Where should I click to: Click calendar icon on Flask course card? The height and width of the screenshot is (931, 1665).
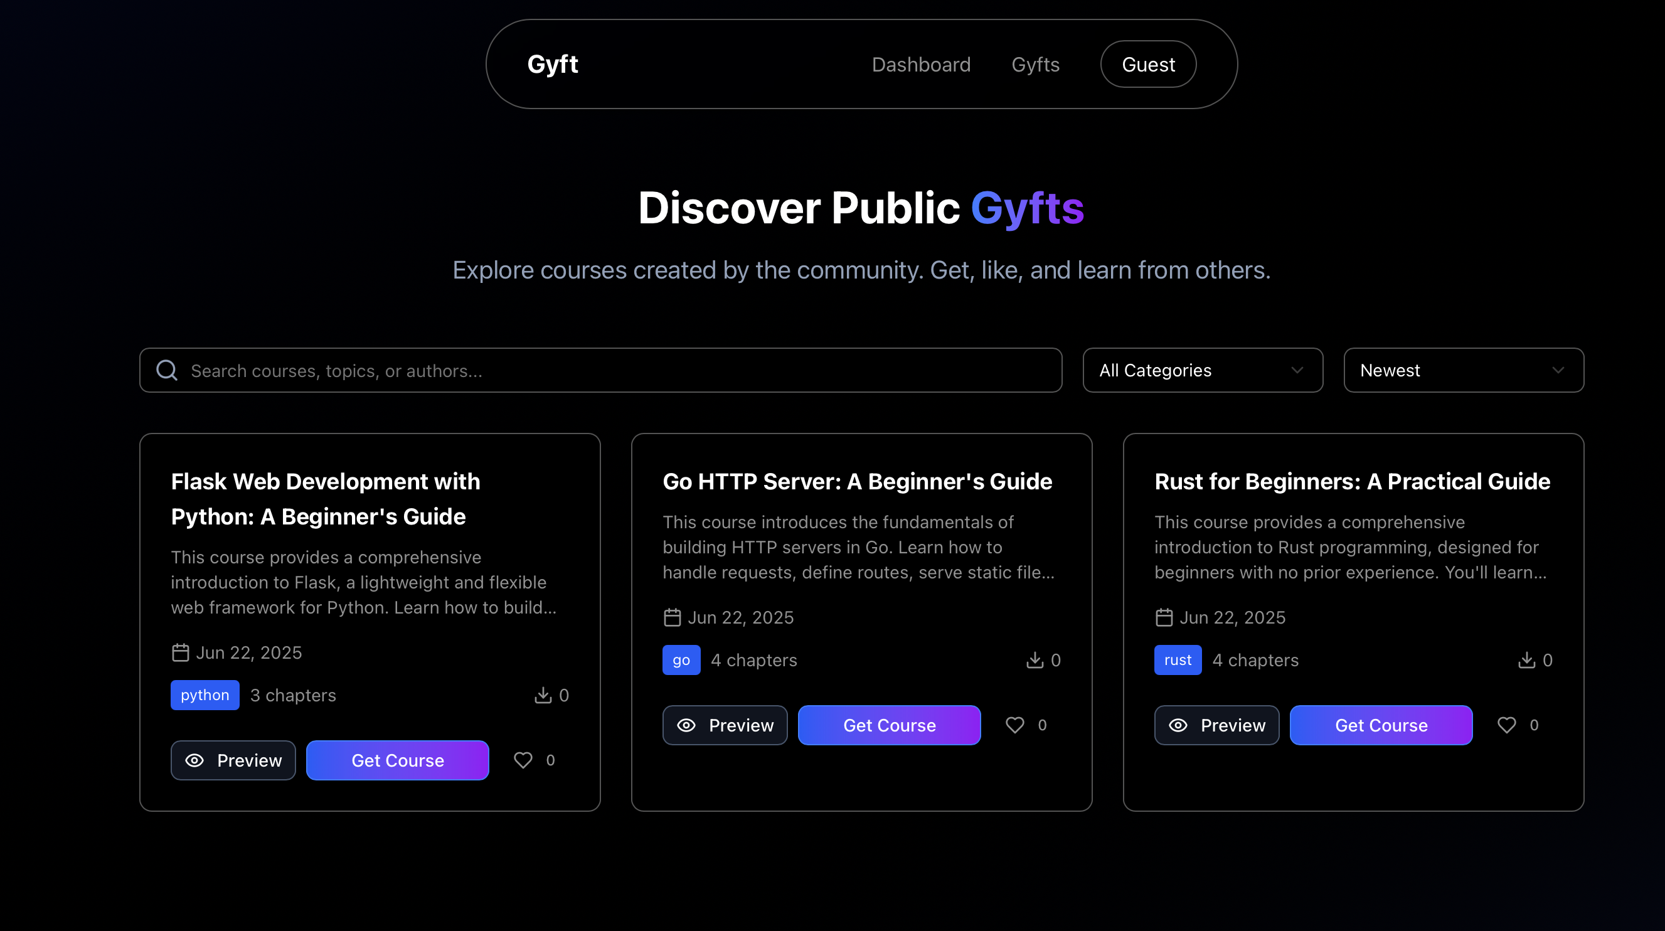(x=180, y=653)
